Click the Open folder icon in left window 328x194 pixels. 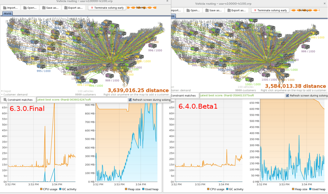tap(24, 8)
